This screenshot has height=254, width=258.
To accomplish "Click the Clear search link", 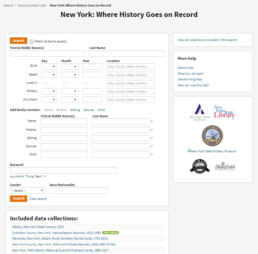I will pos(38,199).
